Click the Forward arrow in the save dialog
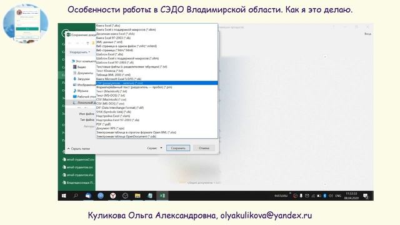This screenshot has height=225, width=400. click(77, 43)
